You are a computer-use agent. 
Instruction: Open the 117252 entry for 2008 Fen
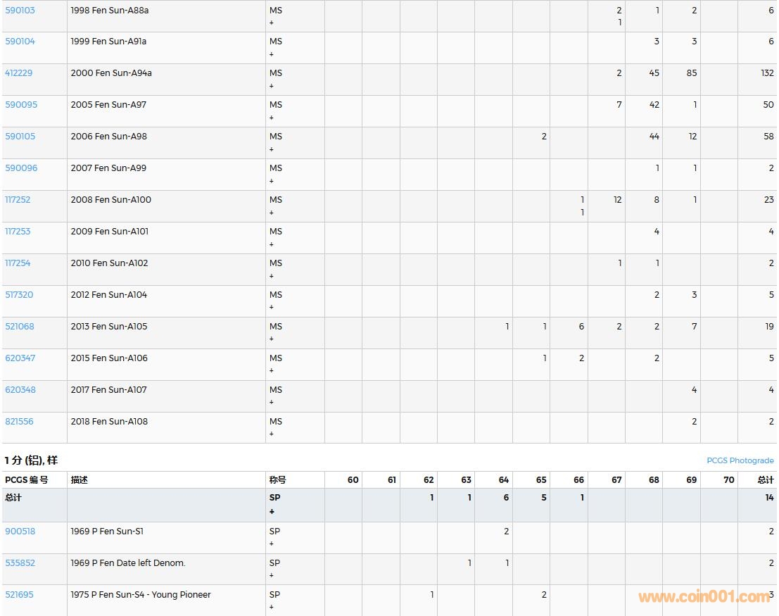tap(18, 200)
